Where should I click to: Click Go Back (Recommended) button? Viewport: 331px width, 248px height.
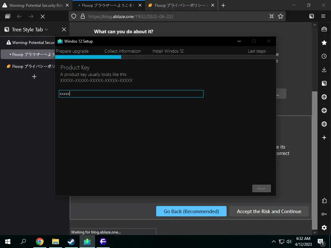coord(191,211)
